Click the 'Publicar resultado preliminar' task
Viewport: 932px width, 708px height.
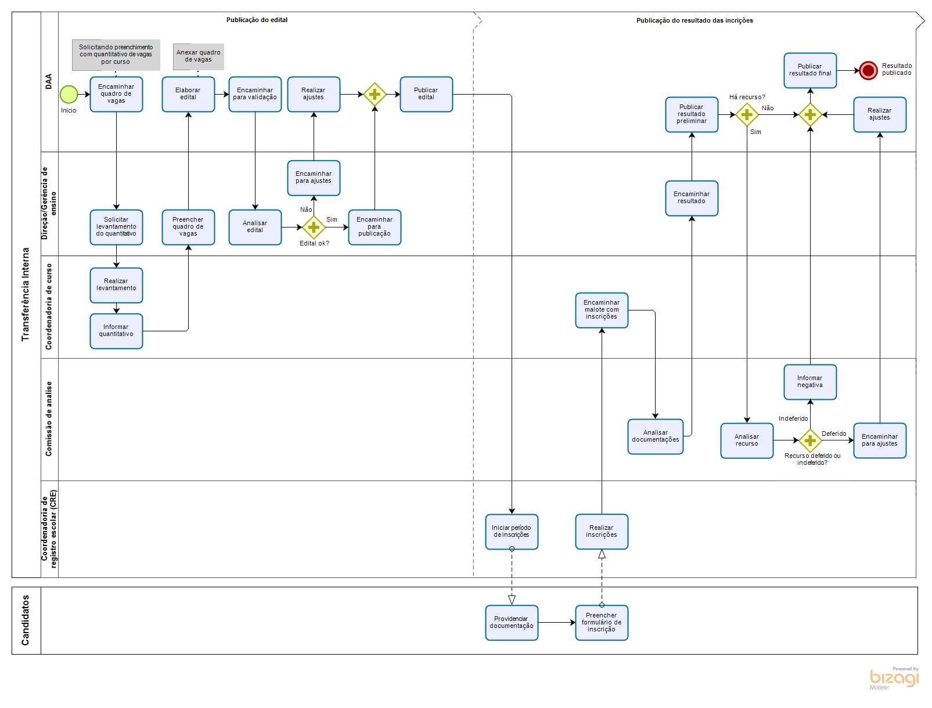(692, 114)
